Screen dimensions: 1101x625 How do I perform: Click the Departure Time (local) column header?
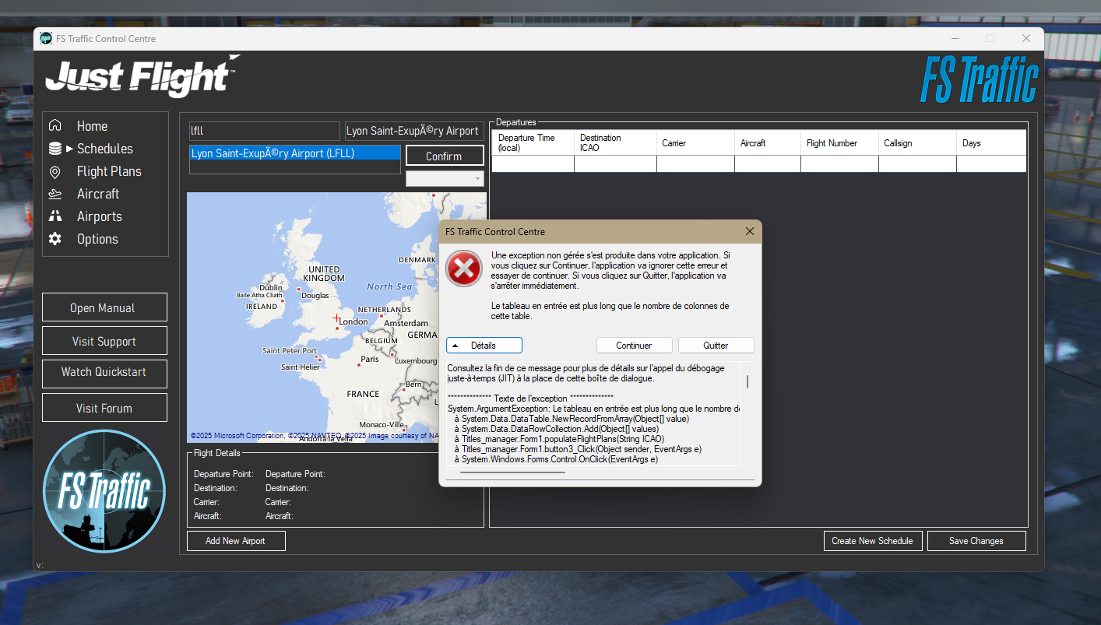point(533,142)
